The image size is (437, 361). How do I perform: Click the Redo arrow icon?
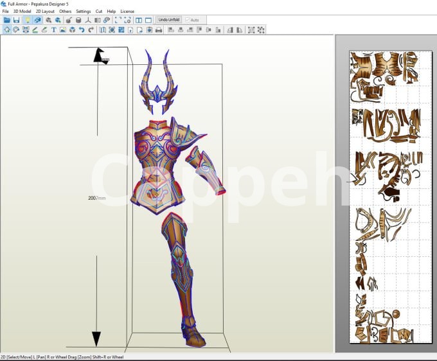click(91, 30)
